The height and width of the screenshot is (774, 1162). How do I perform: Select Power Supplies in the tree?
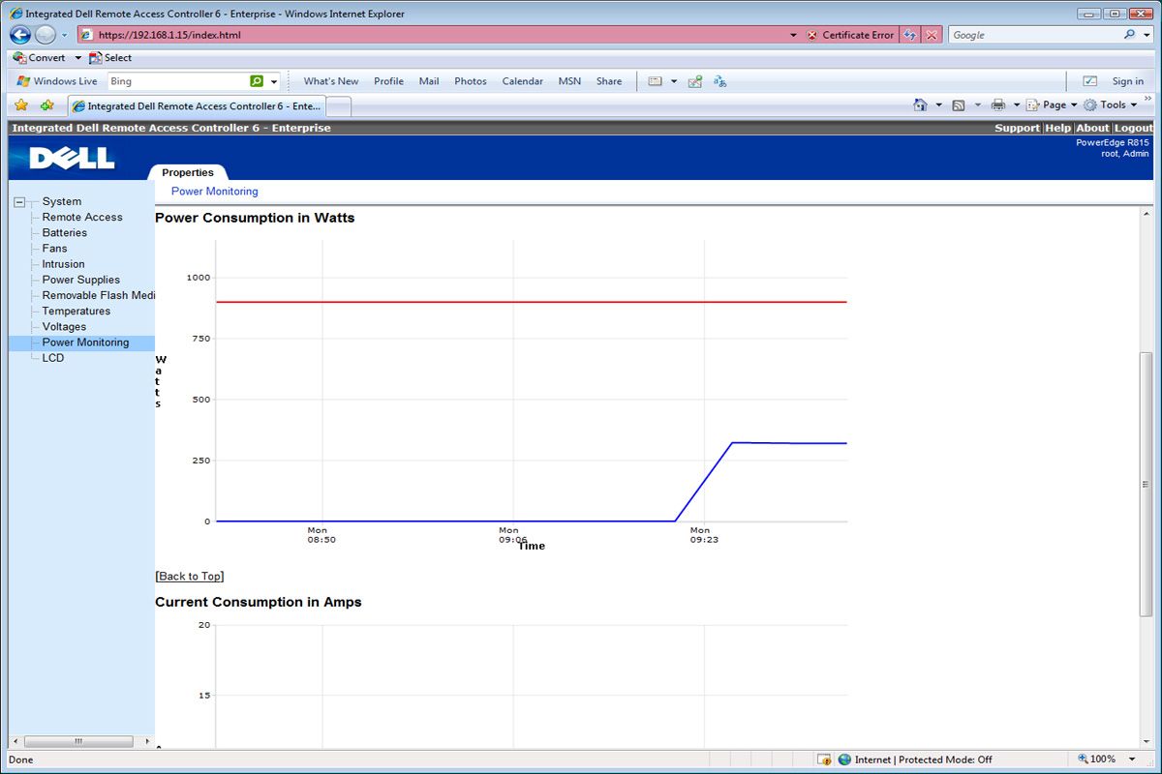click(x=81, y=280)
